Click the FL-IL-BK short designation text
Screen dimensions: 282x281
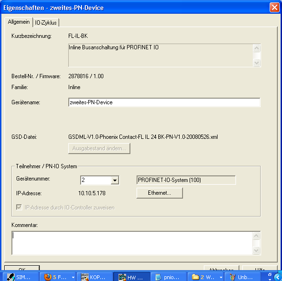78,36
